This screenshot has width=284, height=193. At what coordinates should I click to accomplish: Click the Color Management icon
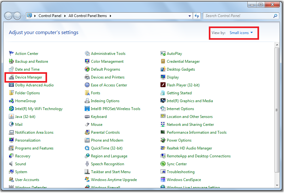pos(87,61)
